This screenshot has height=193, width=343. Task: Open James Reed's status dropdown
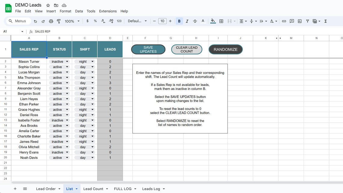pyautogui.click(x=67, y=142)
